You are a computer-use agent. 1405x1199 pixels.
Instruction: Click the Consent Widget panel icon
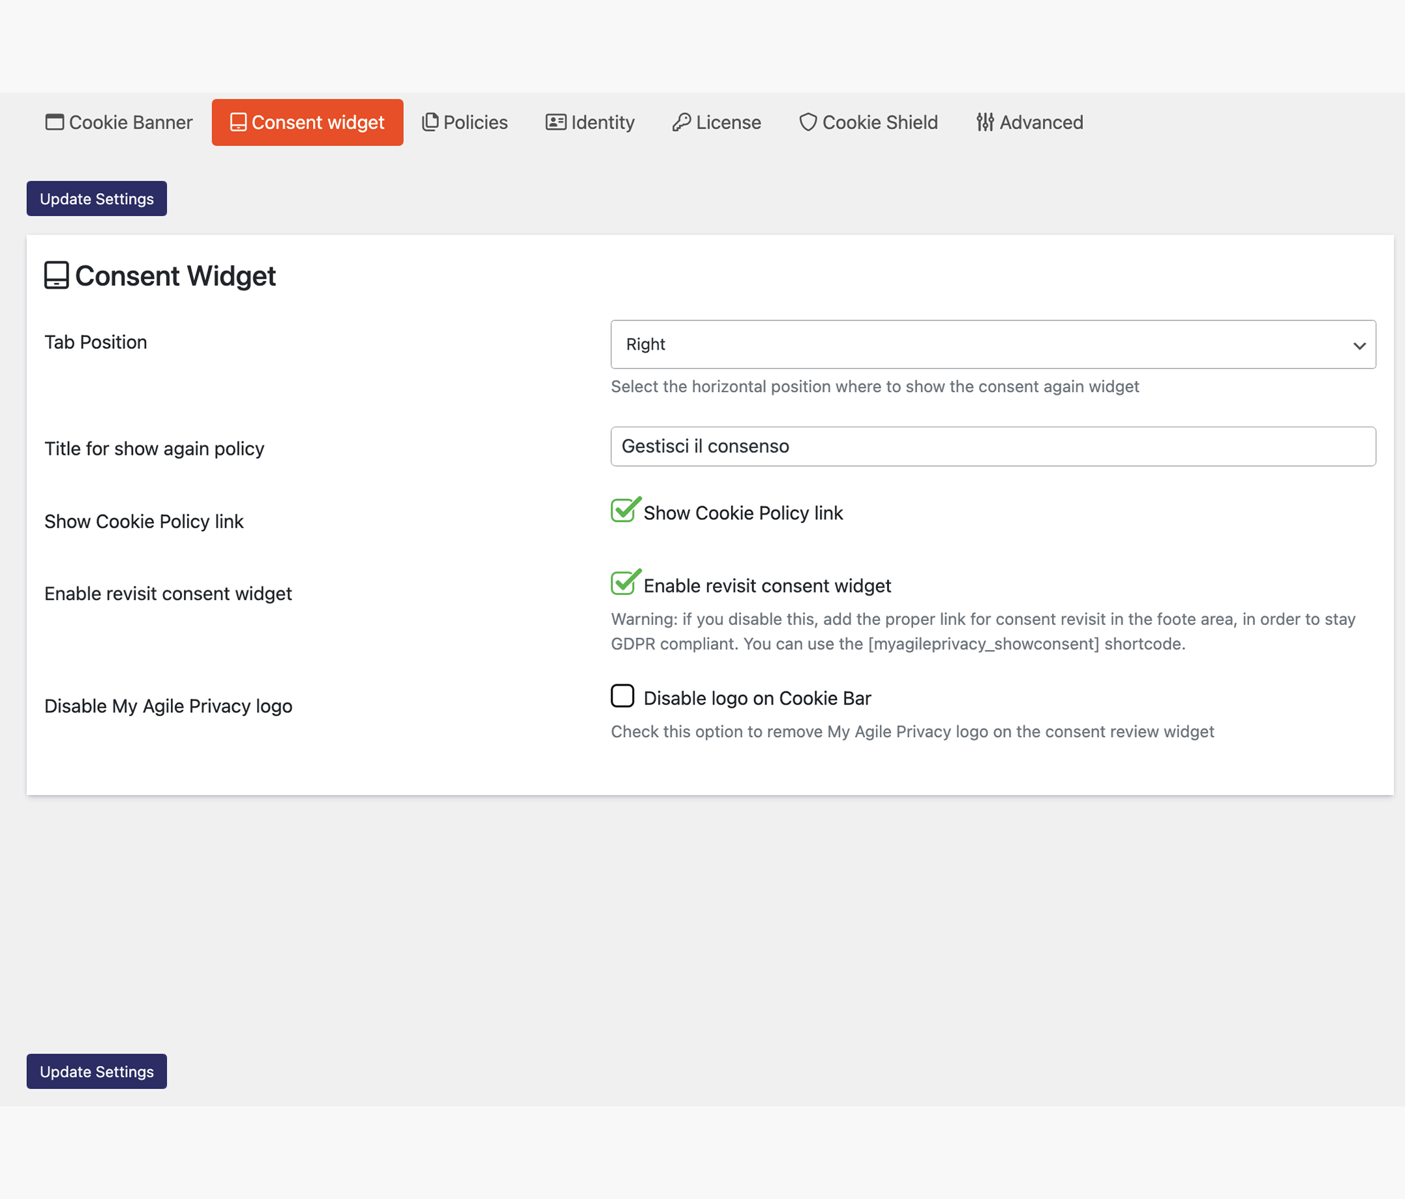pos(57,275)
